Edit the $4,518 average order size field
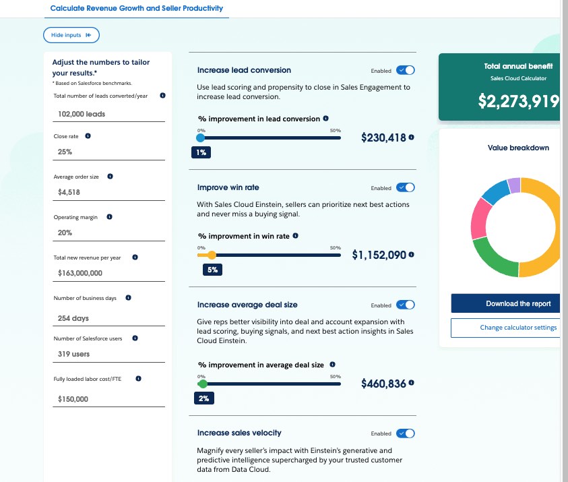The width and height of the screenshot is (568, 482). click(108, 192)
